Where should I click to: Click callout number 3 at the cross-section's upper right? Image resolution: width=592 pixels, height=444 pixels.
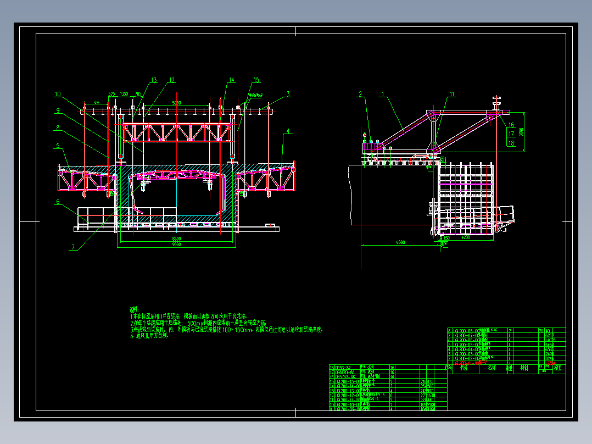[288, 94]
